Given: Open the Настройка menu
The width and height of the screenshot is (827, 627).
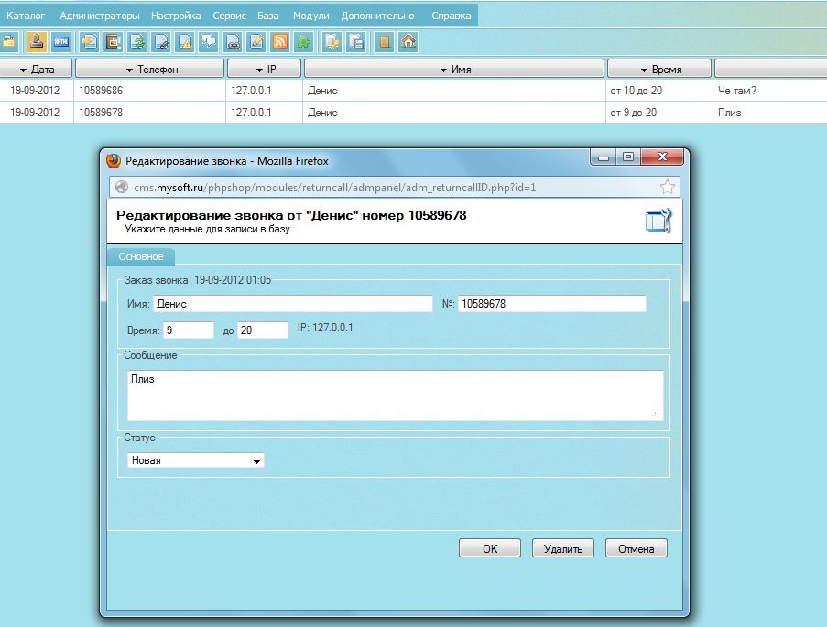Looking at the screenshot, I should [176, 16].
